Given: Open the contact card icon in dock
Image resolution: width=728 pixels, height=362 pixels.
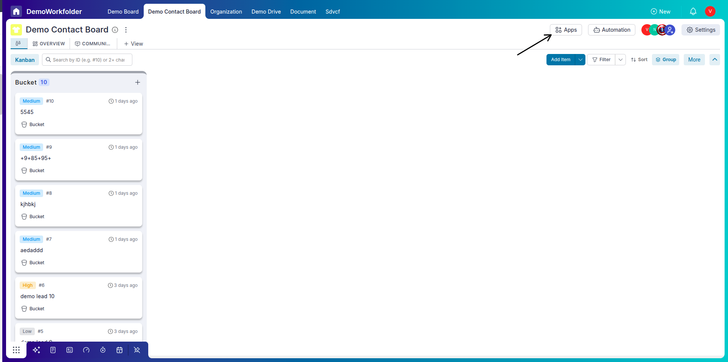Looking at the screenshot, I should 70,350.
